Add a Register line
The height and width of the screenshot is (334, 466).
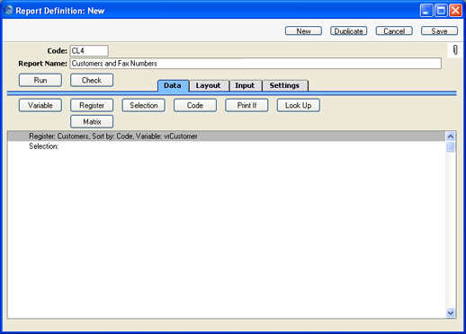click(92, 105)
